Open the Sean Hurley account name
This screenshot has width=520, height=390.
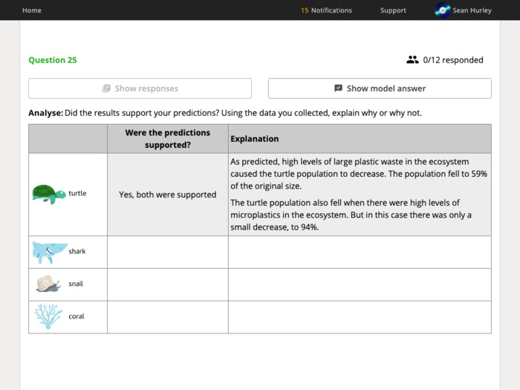[x=472, y=10]
